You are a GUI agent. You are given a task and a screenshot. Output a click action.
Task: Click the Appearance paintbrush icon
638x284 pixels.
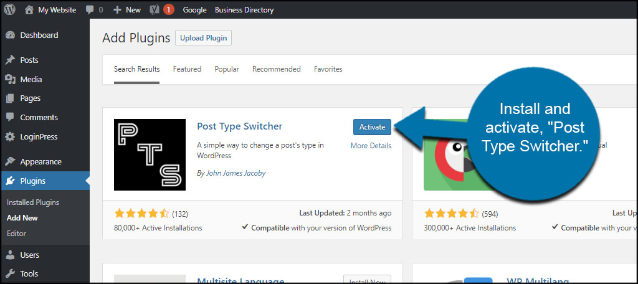[x=10, y=161]
